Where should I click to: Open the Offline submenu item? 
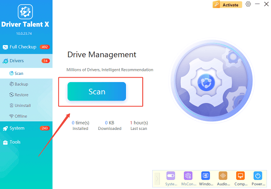26,116
